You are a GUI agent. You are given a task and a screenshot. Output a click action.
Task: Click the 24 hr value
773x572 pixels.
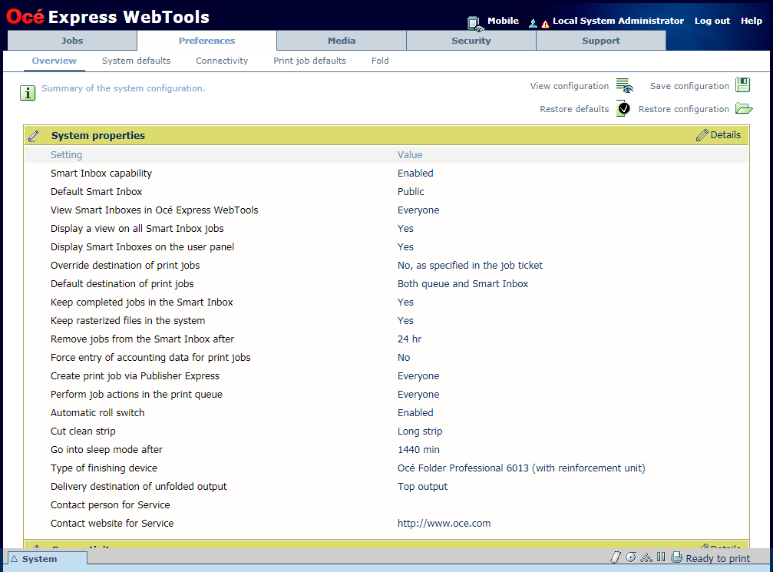[x=410, y=339]
